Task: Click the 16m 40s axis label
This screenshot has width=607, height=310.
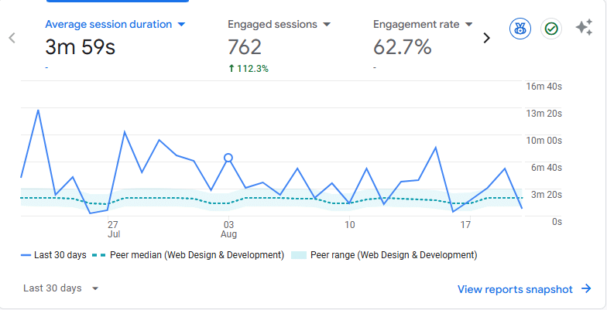Action: 544,87
